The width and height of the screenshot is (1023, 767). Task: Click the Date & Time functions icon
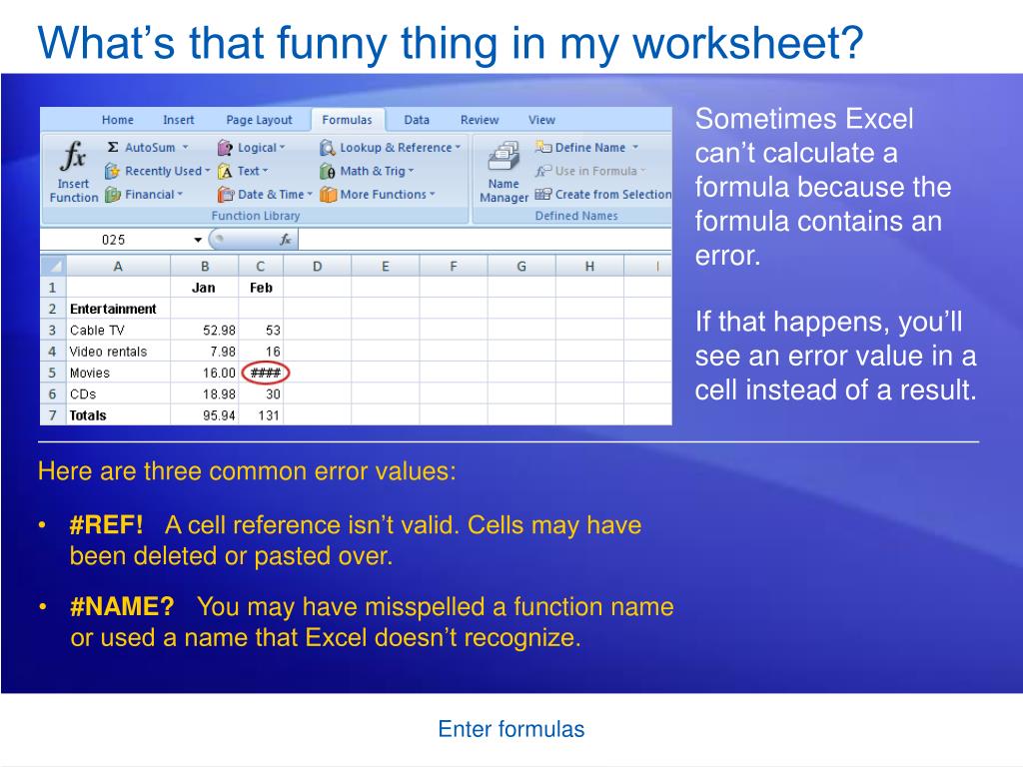coord(225,195)
